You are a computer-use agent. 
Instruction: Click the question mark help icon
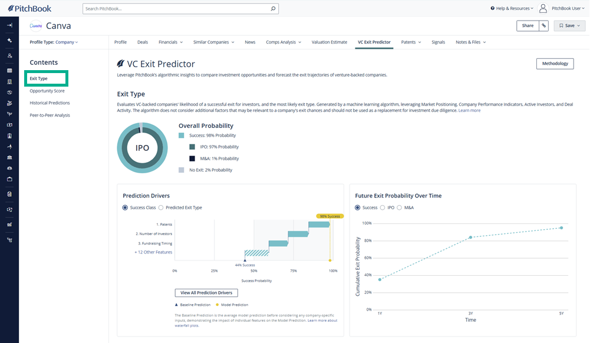[x=493, y=8]
